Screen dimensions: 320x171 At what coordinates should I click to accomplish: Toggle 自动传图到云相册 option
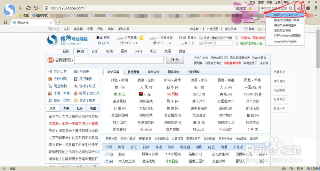coord(285,42)
